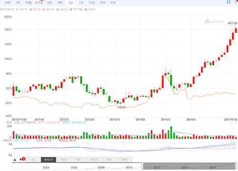Select the 无 indicator option
The image size is (238, 171).
click(x=33, y=160)
